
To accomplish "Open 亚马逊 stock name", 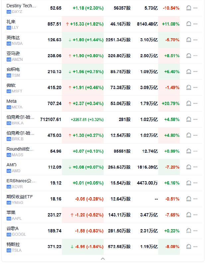I will click(x=13, y=54).
